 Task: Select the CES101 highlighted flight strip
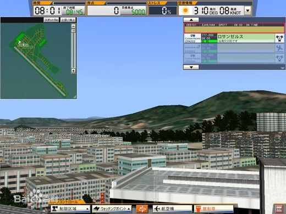click(x=234, y=28)
